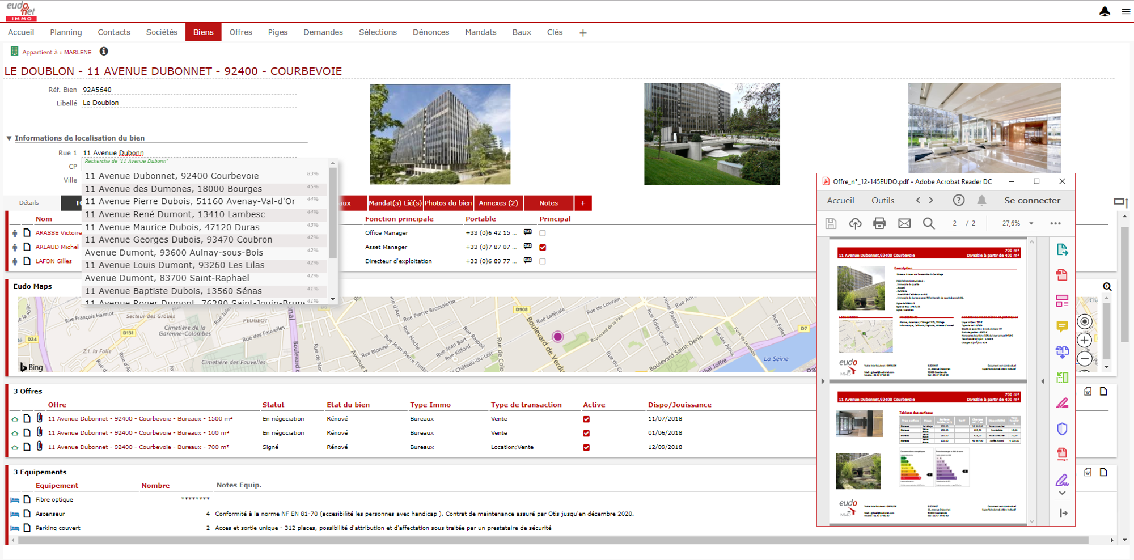
Task: Open the Acrobat help question mark icon
Action: coord(958,200)
